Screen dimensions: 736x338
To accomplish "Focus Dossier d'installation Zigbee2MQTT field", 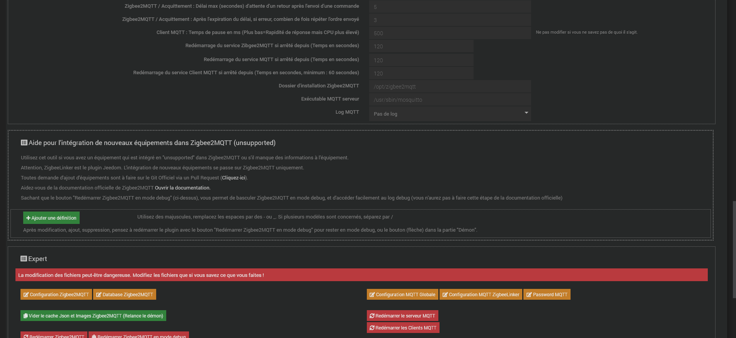I will [x=450, y=86].
